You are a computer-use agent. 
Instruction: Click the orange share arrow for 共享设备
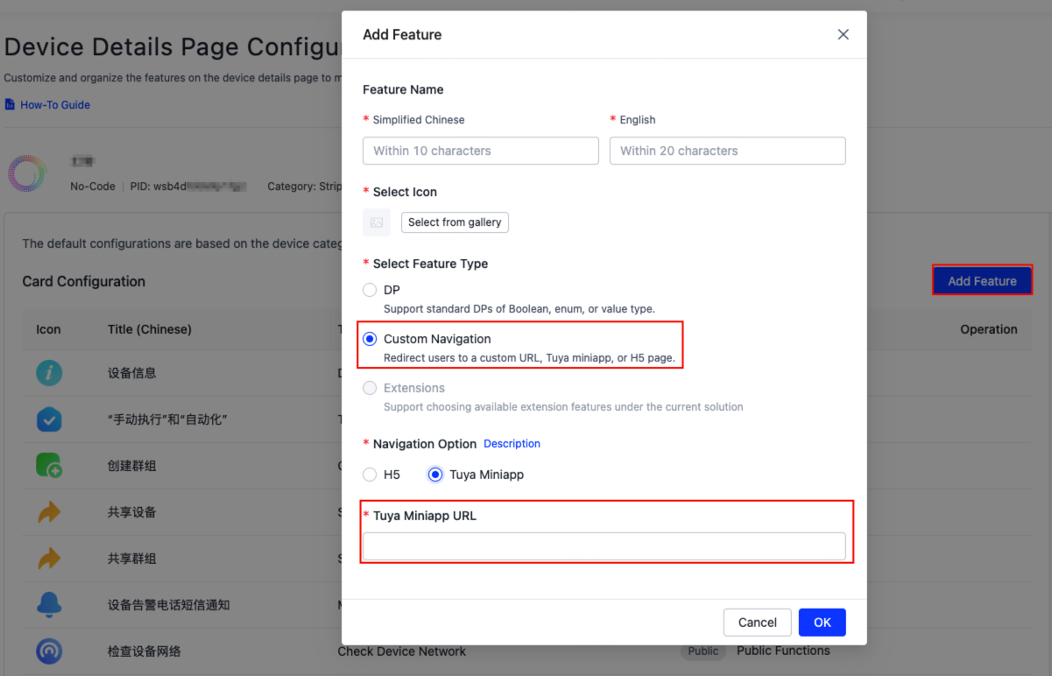(49, 512)
